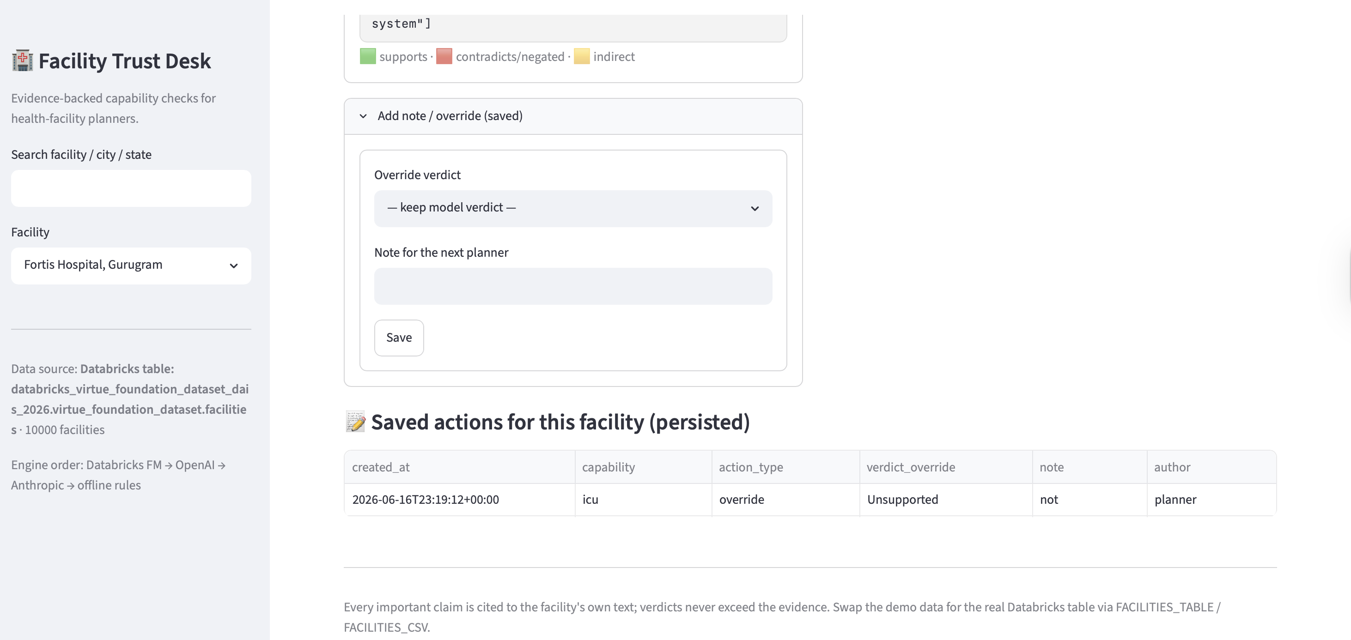Screen dimensions: 1351x640
Task: Collapse the Add note / override expander chevron
Action: pyautogui.click(x=363, y=116)
